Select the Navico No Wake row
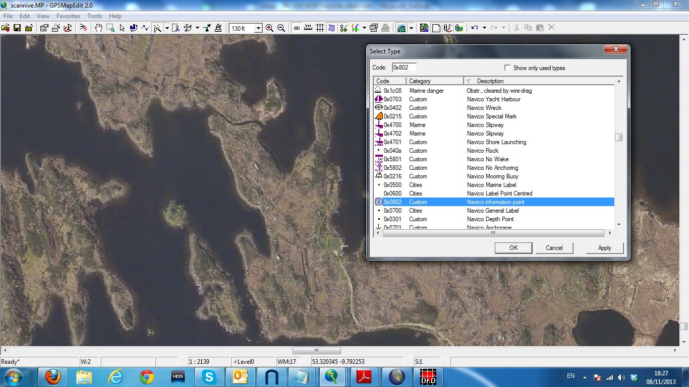This screenshot has height=387, width=689. point(494,159)
